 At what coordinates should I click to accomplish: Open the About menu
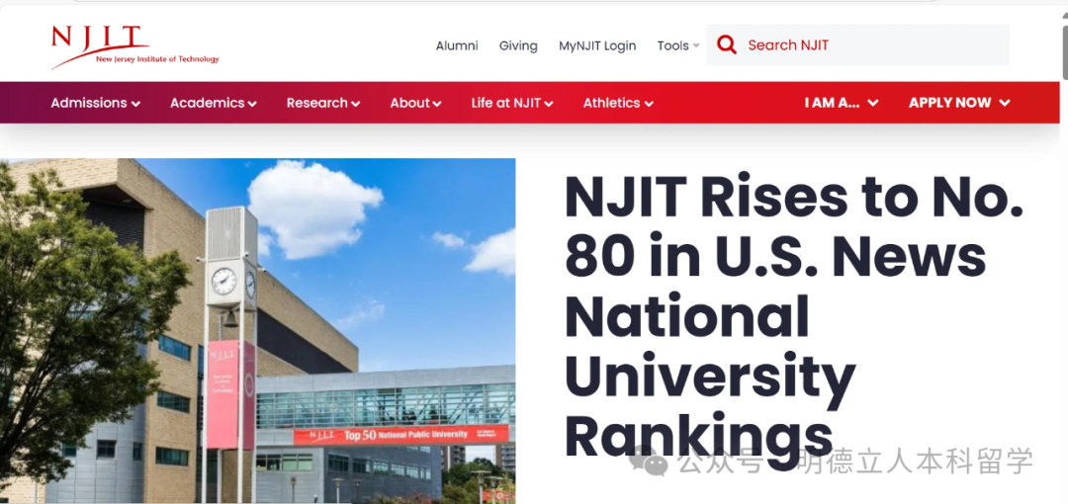[415, 103]
